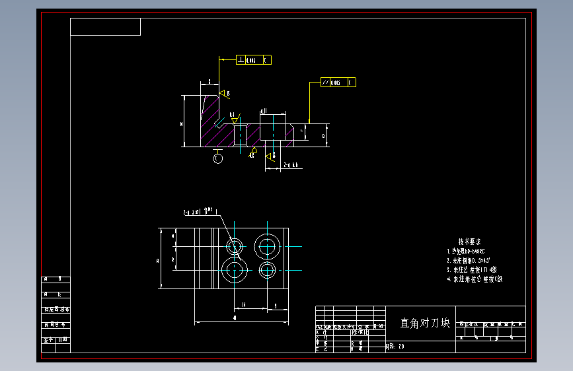
Task: Click the 技术要求 heading text
Action: tap(470, 242)
